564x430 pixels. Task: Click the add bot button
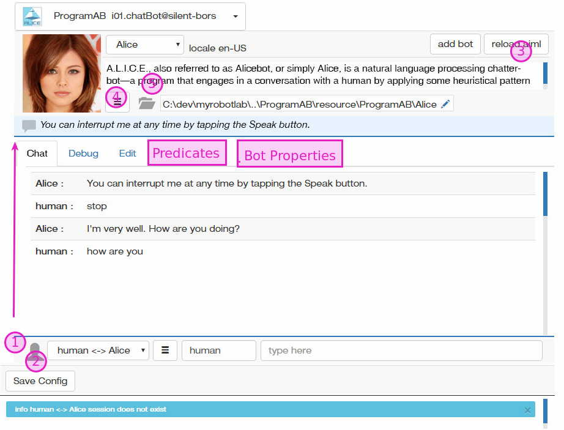[x=455, y=44]
